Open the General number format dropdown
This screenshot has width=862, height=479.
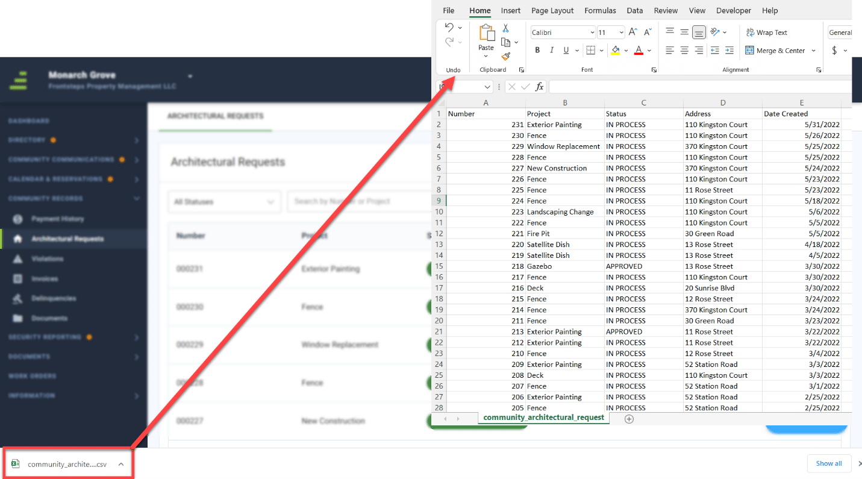point(840,33)
